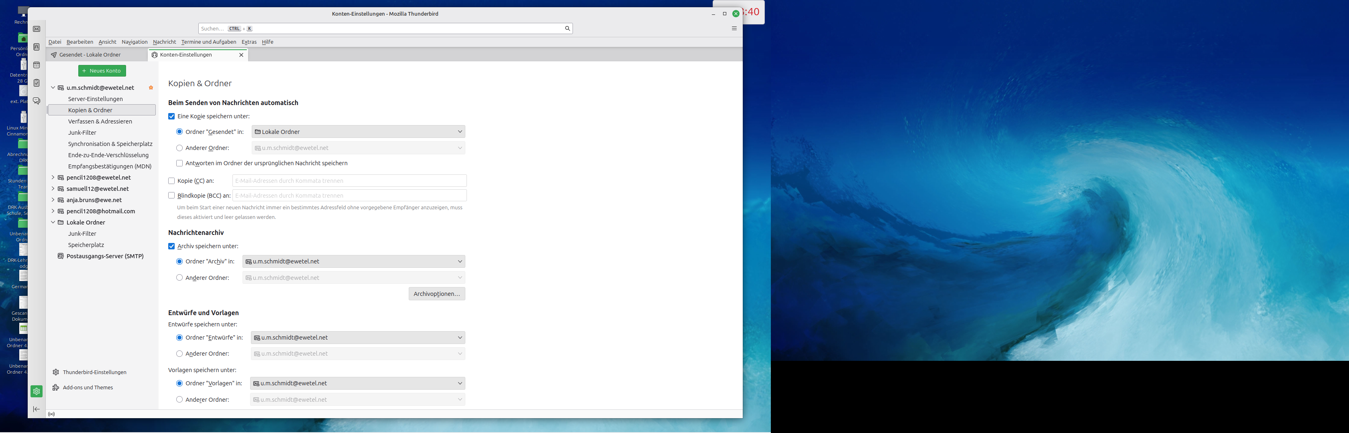Image resolution: width=1349 pixels, height=433 pixels.
Task: Click the 'Archivoptionen…' button
Action: [436, 294]
